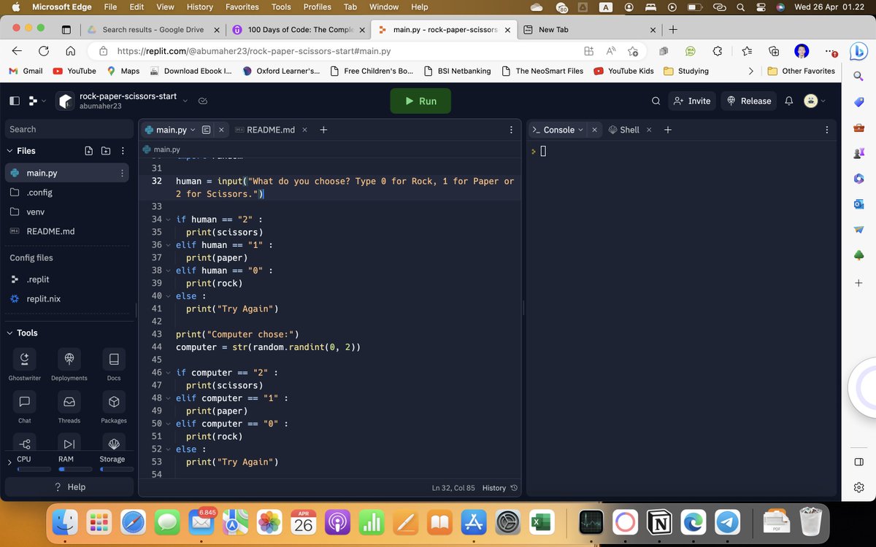Add a new console pane tab with plus
Screen dimensions: 876x547
(x=667, y=130)
